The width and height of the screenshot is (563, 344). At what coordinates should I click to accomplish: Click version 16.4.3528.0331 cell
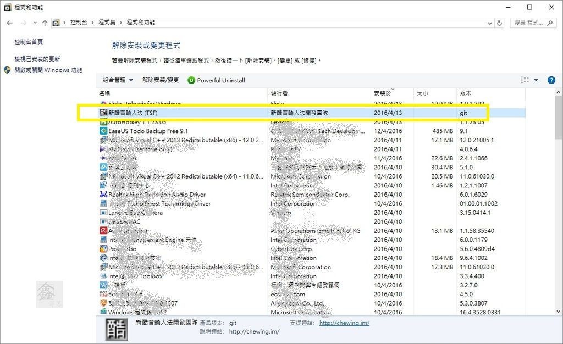pos(479,312)
